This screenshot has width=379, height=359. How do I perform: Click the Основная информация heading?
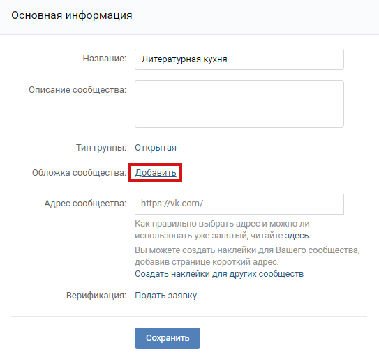pos(72,15)
